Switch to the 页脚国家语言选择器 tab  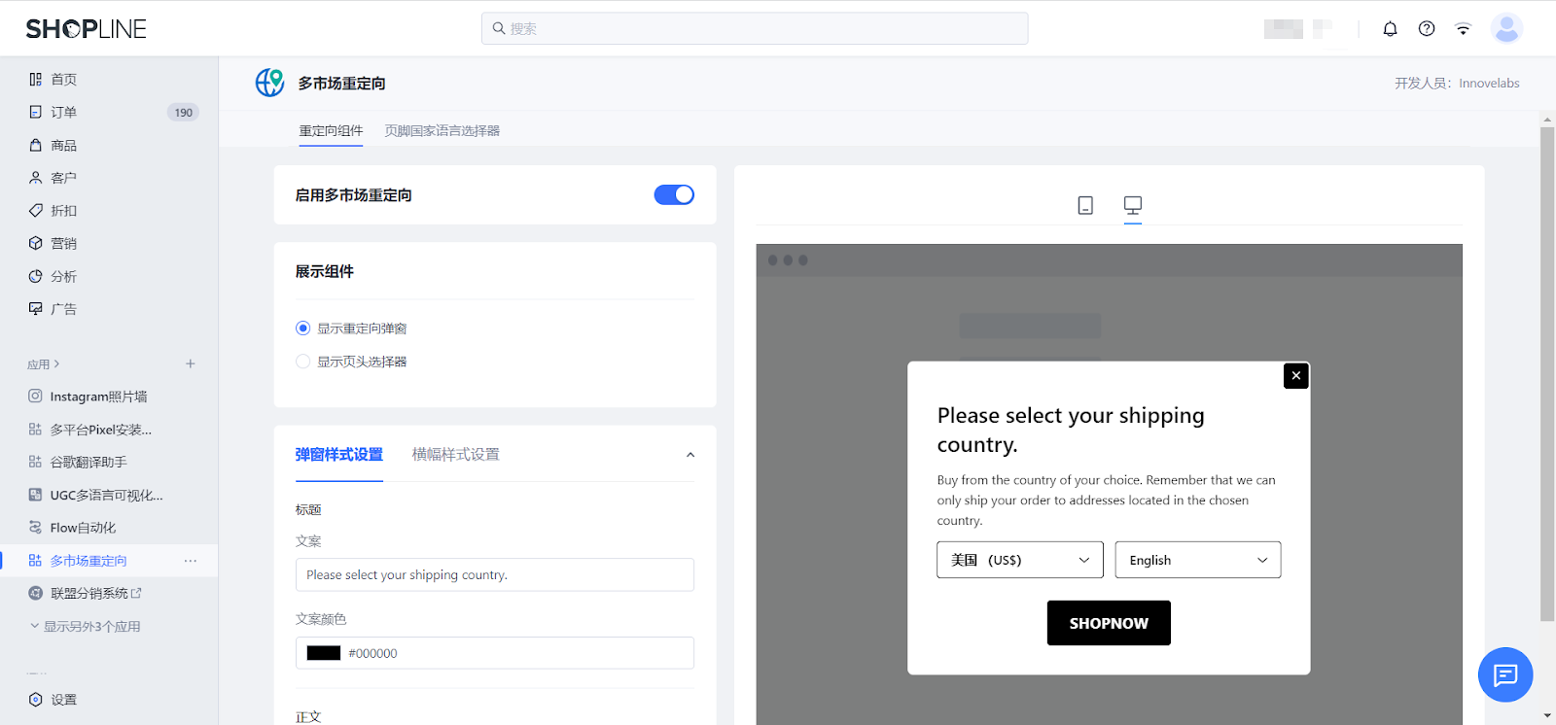[442, 131]
